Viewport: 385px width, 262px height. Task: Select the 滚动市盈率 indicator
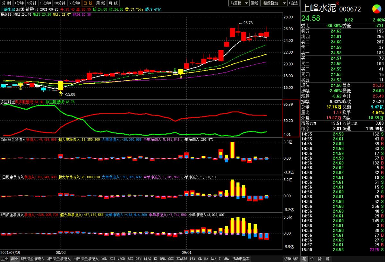click(241, 259)
